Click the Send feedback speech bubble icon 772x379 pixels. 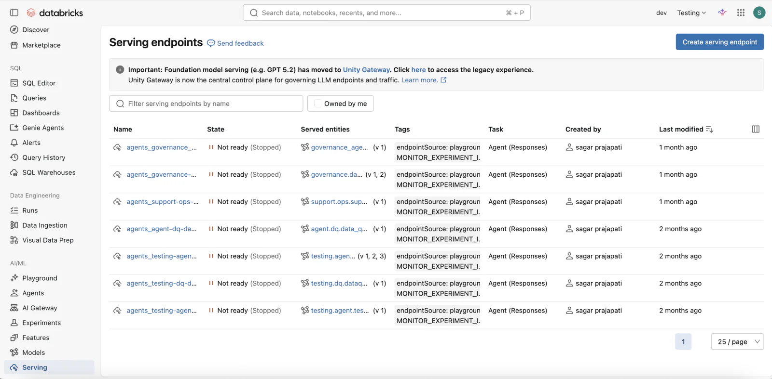(211, 43)
